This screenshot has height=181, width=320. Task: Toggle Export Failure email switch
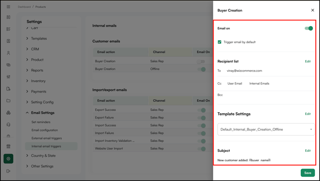click(x=201, y=118)
